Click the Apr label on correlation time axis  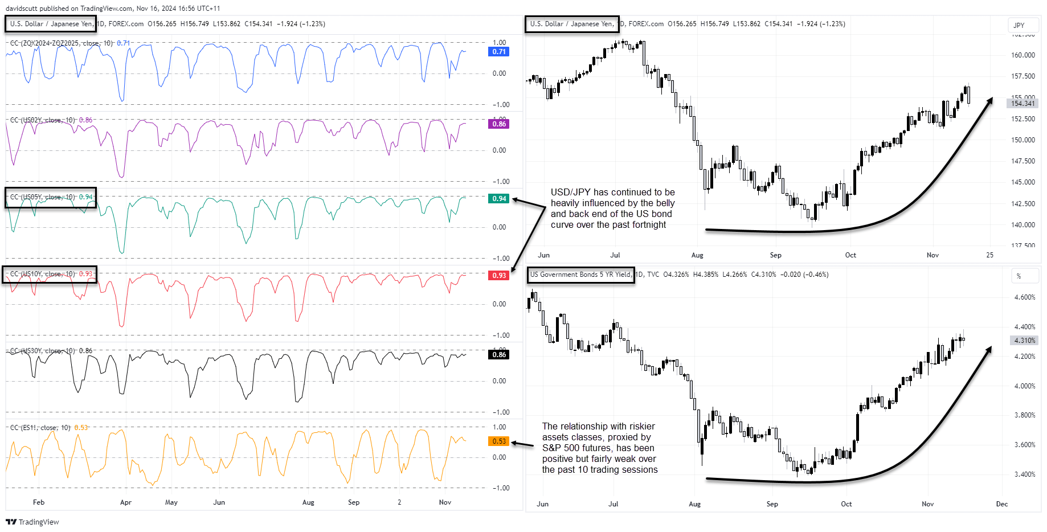pos(126,502)
